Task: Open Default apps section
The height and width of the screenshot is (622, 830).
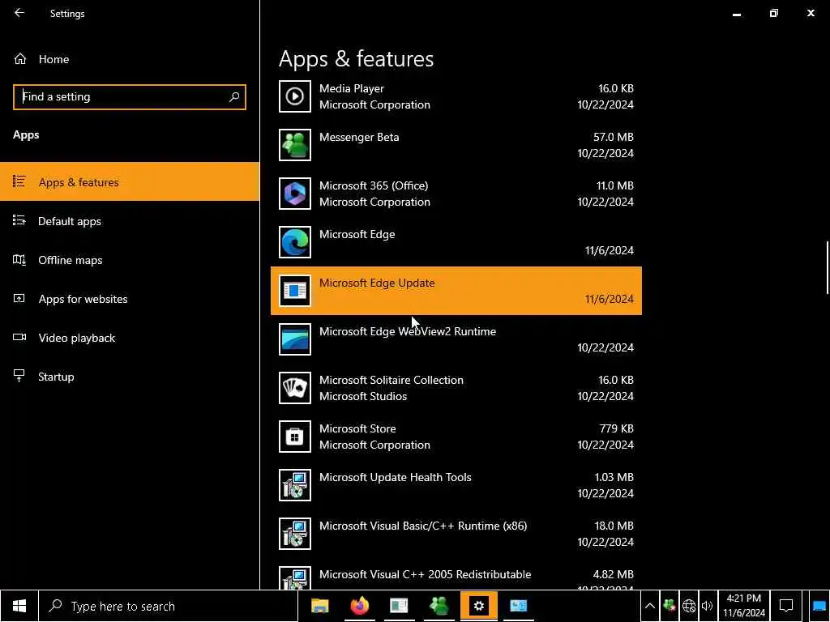Action: click(x=130, y=221)
